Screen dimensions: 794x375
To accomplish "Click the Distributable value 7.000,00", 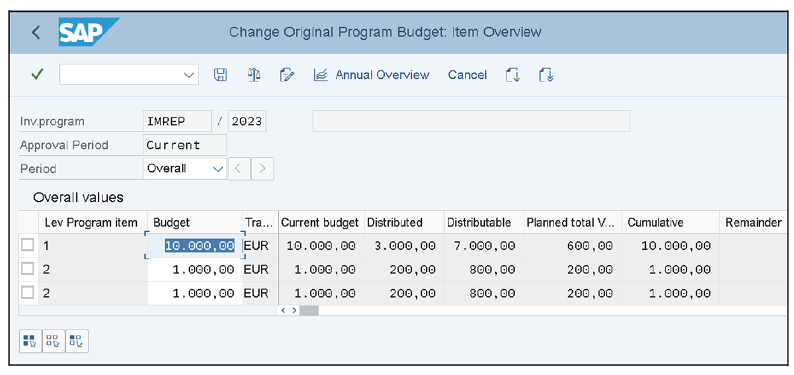I will tap(484, 245).
